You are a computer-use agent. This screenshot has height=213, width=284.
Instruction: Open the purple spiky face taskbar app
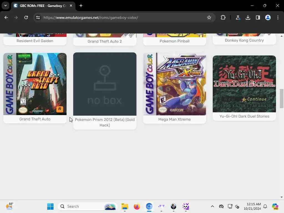[186, 206]
